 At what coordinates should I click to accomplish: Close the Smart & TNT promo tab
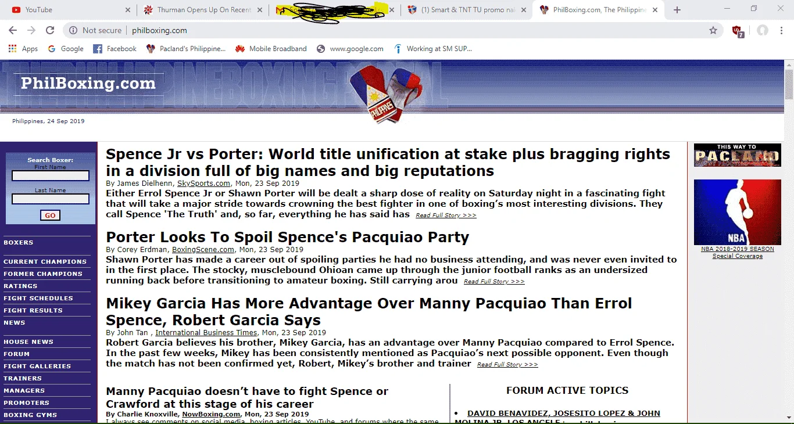point(524,10)
